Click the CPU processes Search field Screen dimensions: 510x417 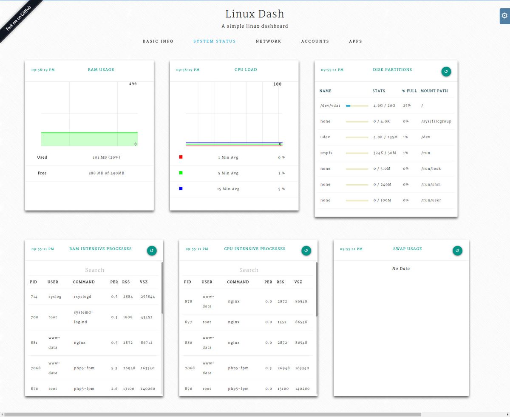click(249, 270)
